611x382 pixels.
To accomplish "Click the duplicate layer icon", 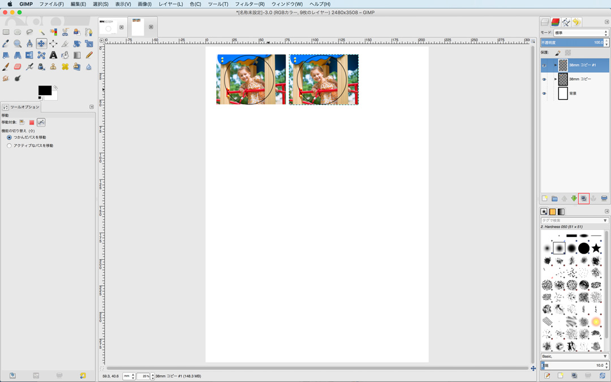I will pyautogui.click(x=583, y=199).
